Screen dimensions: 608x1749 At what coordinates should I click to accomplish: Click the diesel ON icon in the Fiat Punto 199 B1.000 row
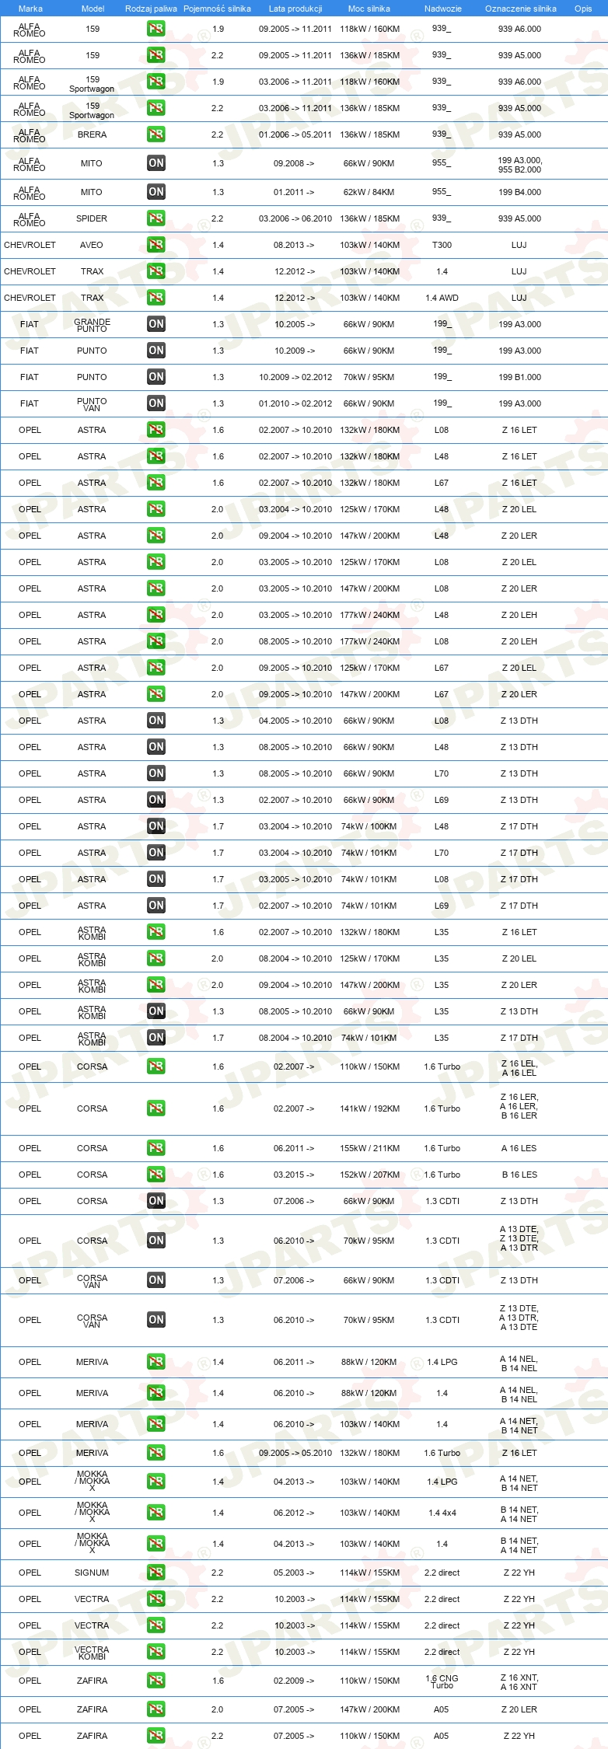[x=155, y=377]
